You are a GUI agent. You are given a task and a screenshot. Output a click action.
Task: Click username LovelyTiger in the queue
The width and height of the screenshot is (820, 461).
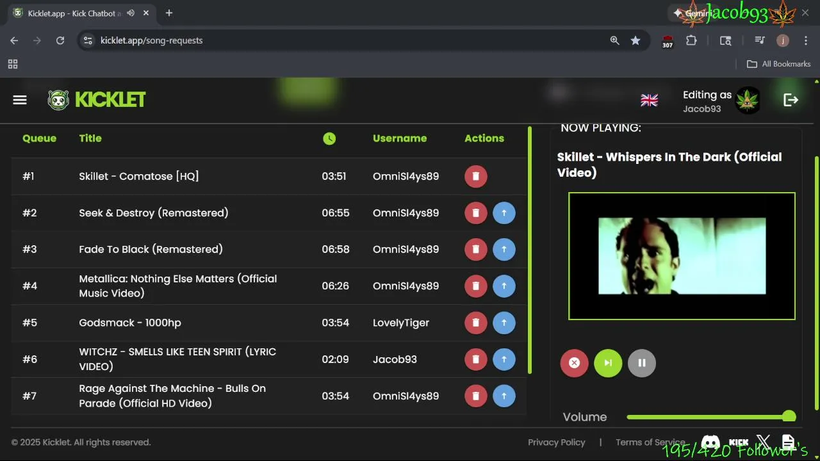tap(401, 323)
